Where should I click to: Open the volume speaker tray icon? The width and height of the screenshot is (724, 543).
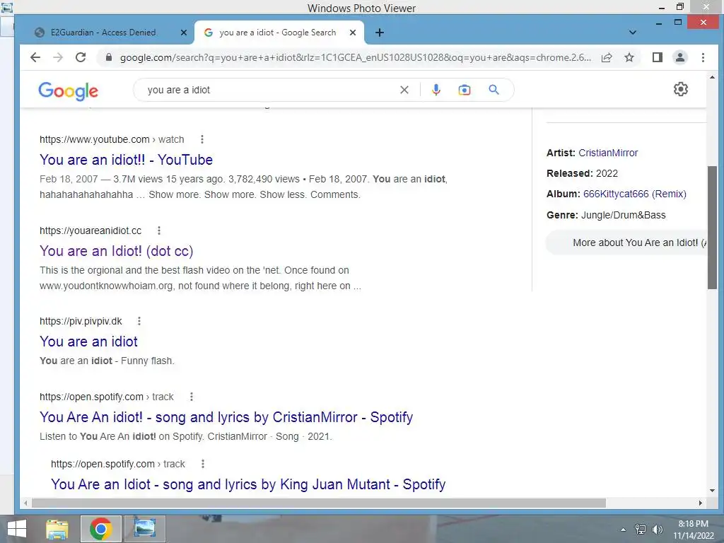click(x=657, y=530)
